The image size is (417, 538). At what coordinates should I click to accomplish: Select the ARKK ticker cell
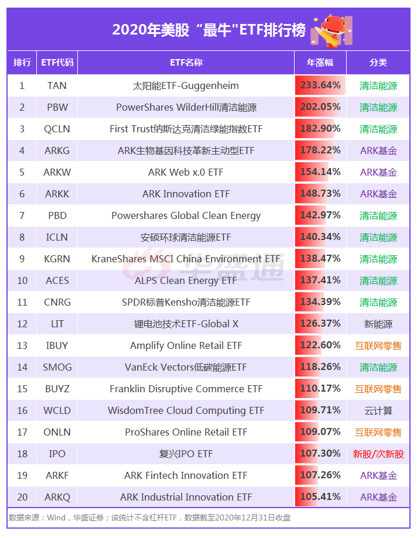pyautogui.click(x=57, y=194)
